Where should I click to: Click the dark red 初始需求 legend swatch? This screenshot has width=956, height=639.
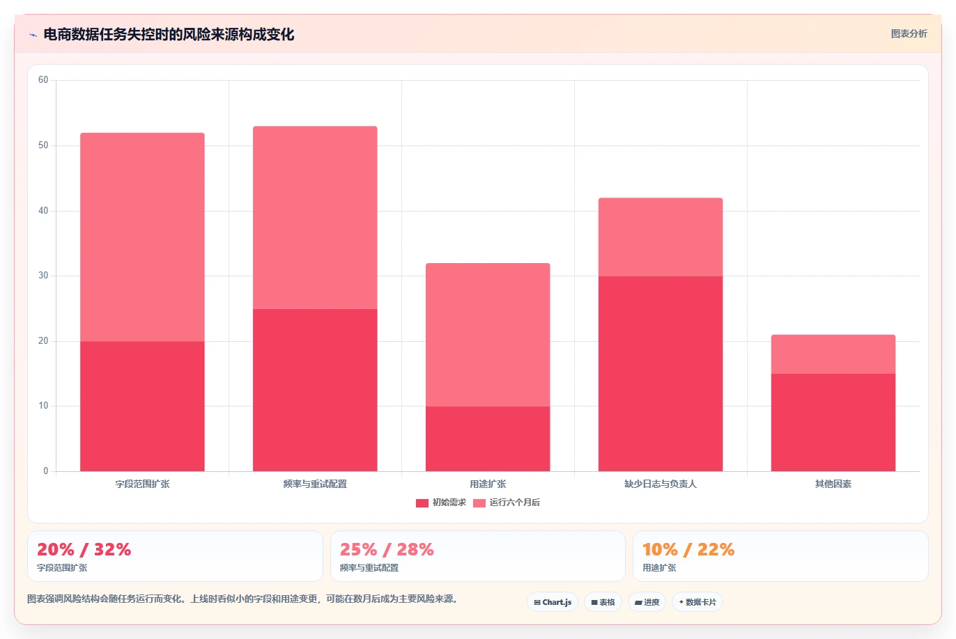point(422,503)
